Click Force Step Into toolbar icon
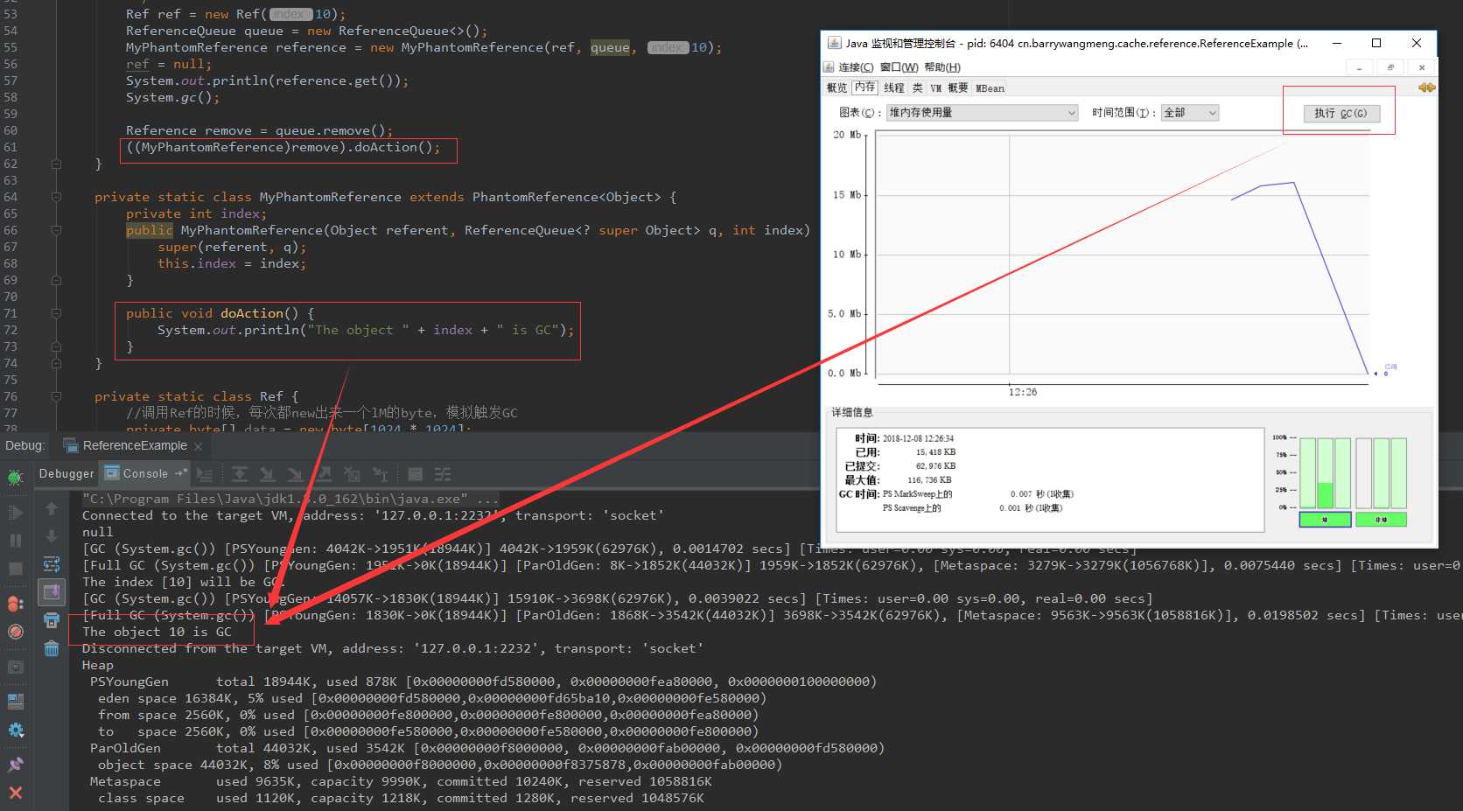This screenshot has width=1463, height=811. pyautogui.click(x=295, y=474)
